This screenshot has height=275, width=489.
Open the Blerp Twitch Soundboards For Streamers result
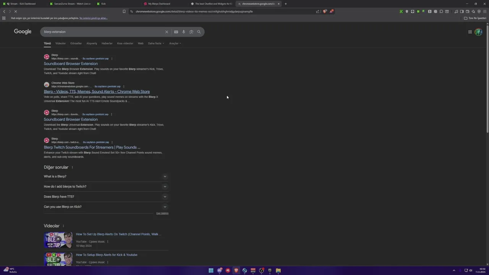click(x=92, y=147)
